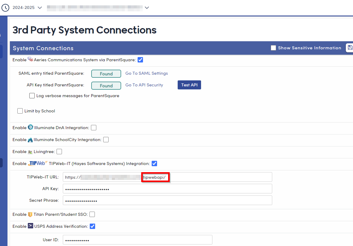353x246 pixels.
Task: Expand the school selector dropdown chevron
Action: tap(147, 8)
